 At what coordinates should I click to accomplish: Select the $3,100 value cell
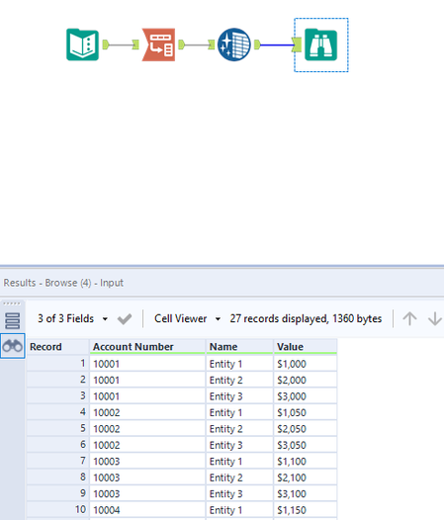coord(306,493)
